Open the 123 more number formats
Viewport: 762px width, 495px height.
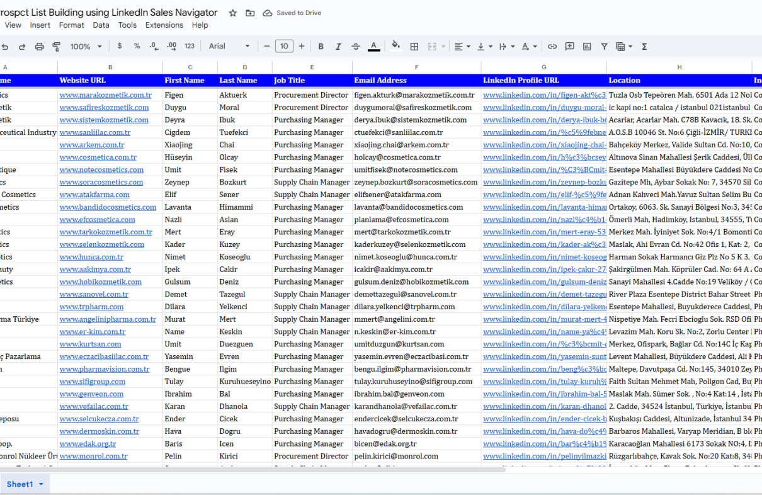click(x=190, y=46)
